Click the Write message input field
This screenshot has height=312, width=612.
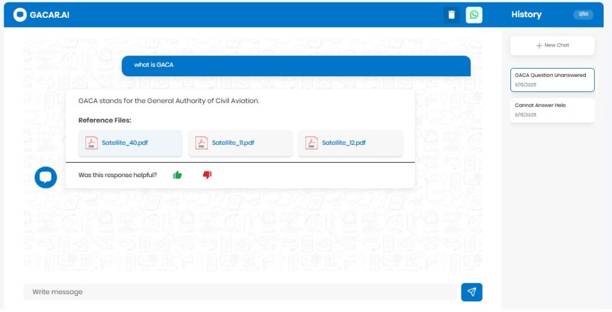(239, 292)
